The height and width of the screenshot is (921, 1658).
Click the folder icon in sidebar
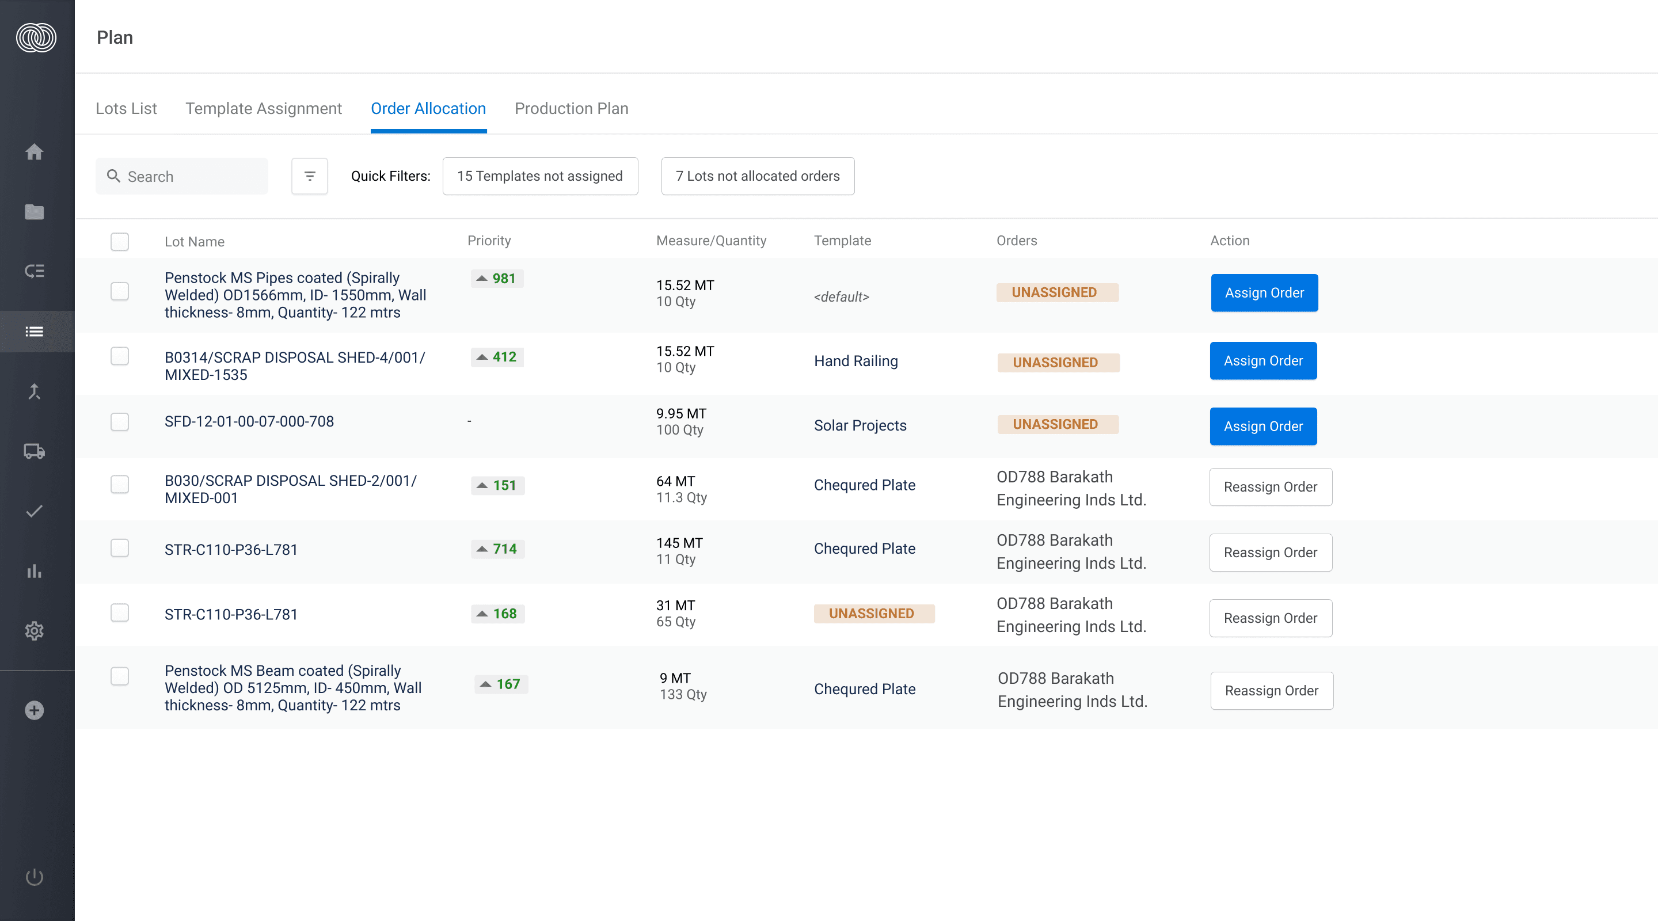tap(34, 212)
